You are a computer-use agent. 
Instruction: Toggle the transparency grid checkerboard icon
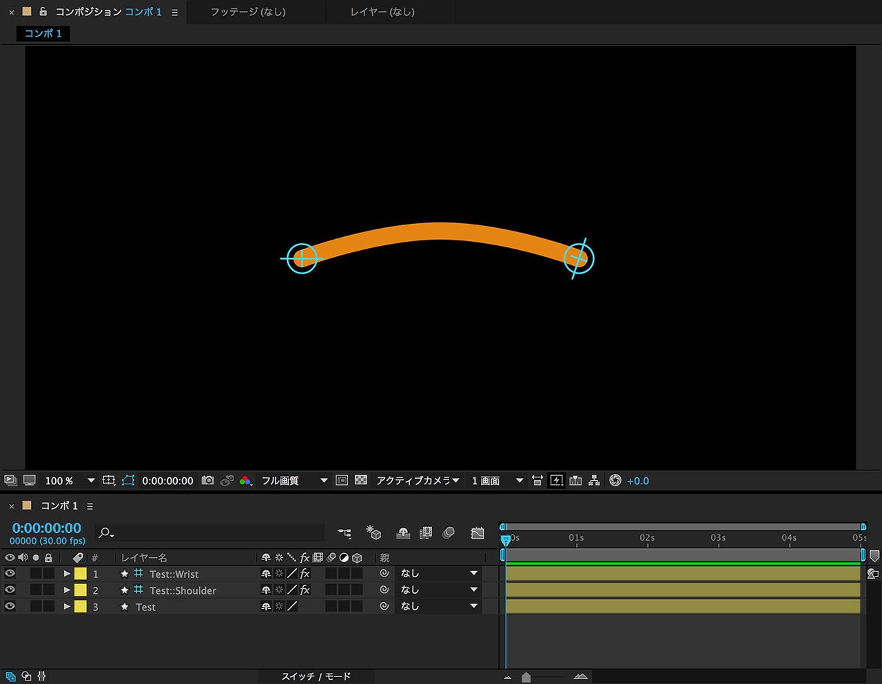[x=360, y=481]
